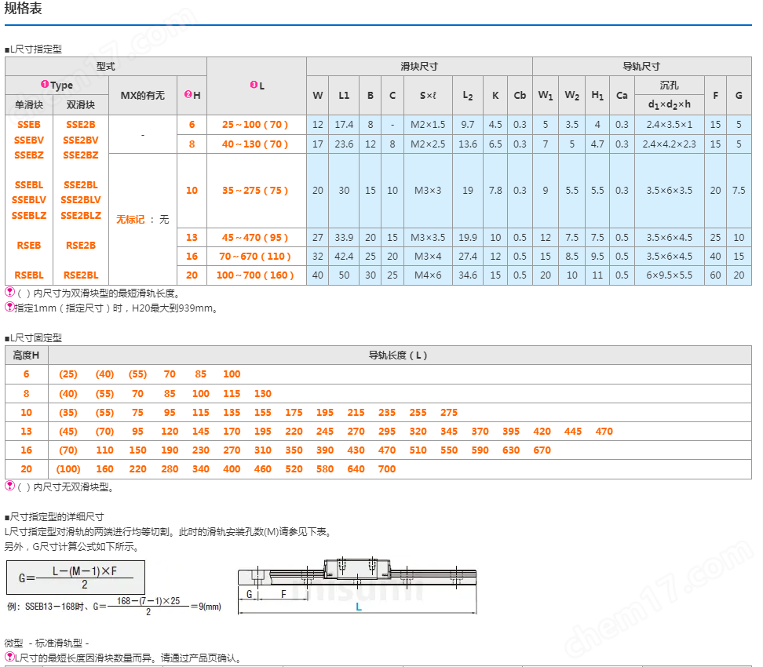Click 130 in the fixed-length H 8 row

click(263, 394)
